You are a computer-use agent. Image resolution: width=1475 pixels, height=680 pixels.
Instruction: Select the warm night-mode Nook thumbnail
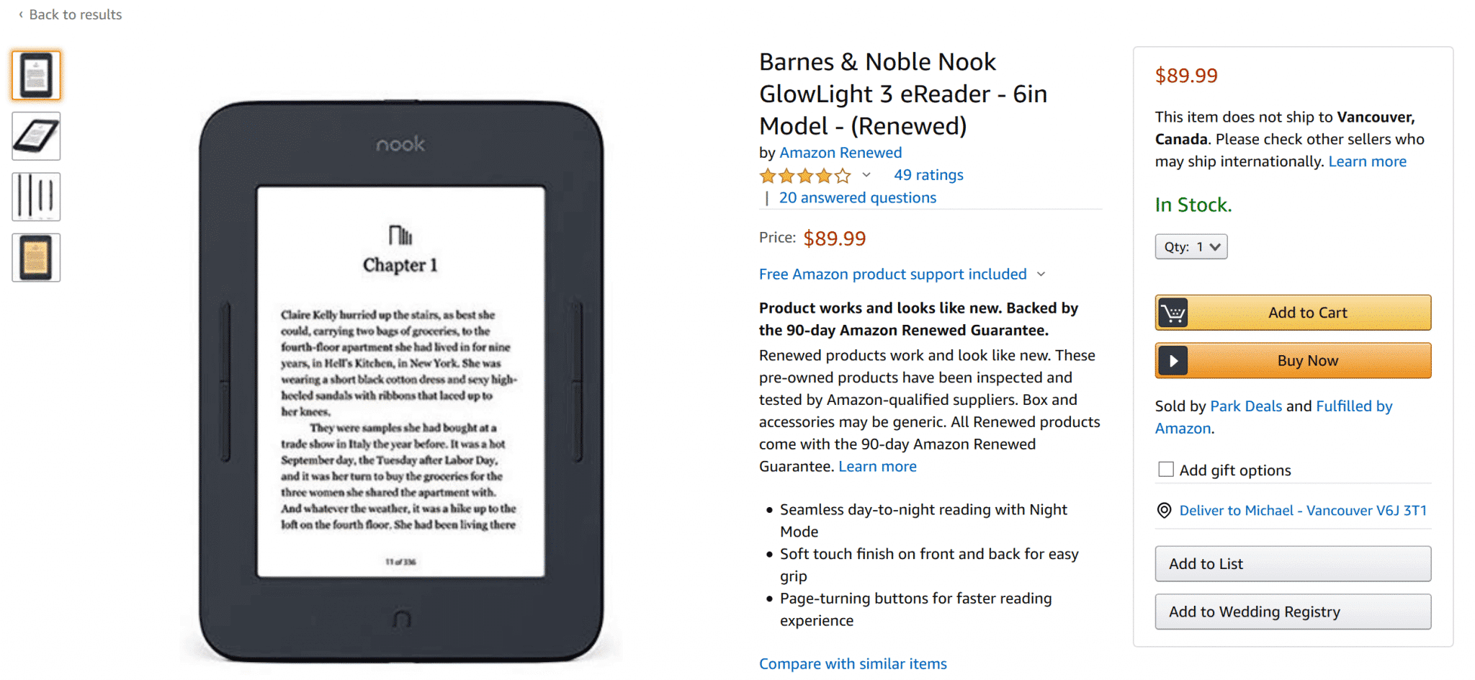tap(36, 258)
